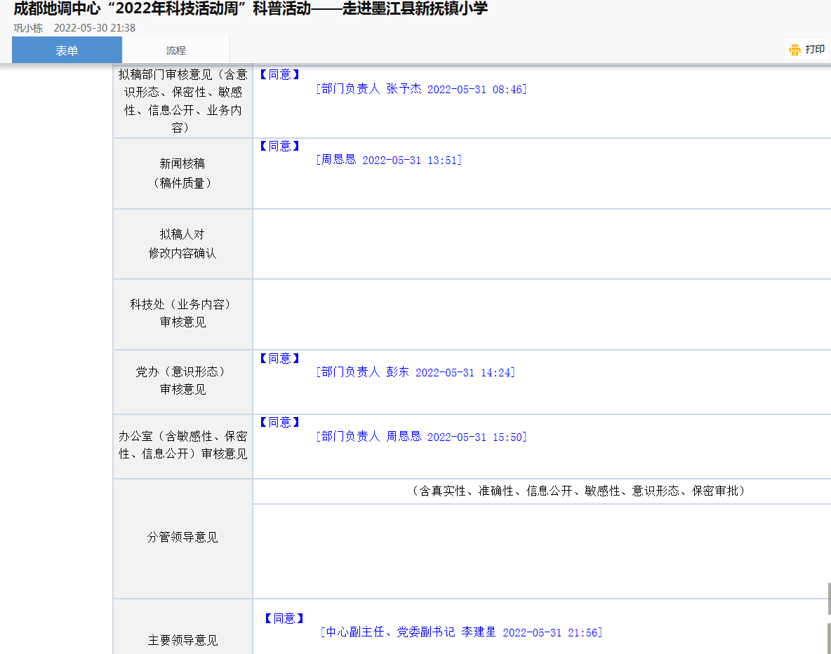Click the vertical scrollbar on the right edge

[x=829, y=599]
